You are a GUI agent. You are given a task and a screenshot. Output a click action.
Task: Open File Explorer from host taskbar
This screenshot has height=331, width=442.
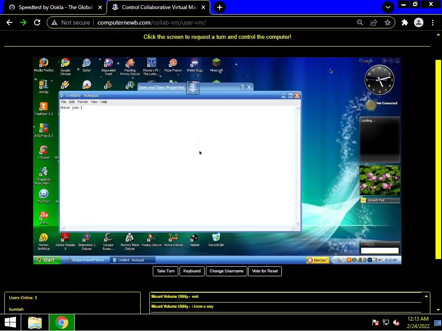click(35, 322)
